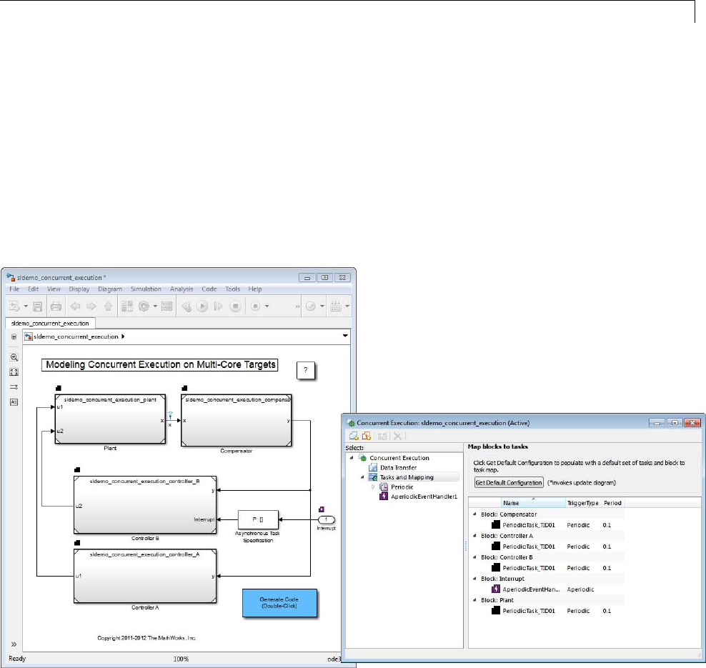The height and width of the screenshot is (668, 706).
Task: Expand toolbar overflow chevron
Action: pyautogui.click(x=297, y=306)
